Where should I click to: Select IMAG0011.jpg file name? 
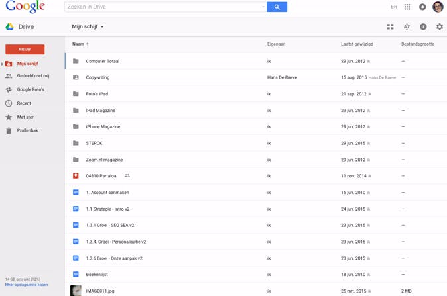(x=100, y=291)
